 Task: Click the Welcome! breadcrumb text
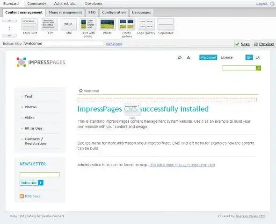(x=91, y=91)
